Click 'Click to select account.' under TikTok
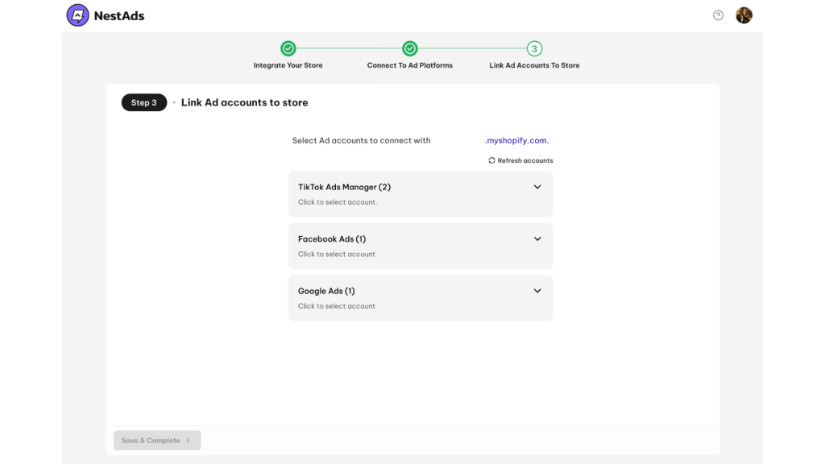 coord(338,202)
